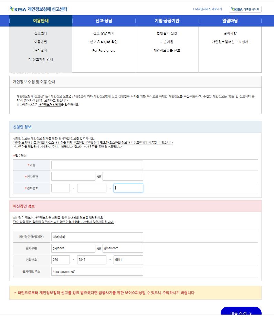Click the red voice phishing warning text
The height and width of the screenshot is (317, 274).
(106, 293)
